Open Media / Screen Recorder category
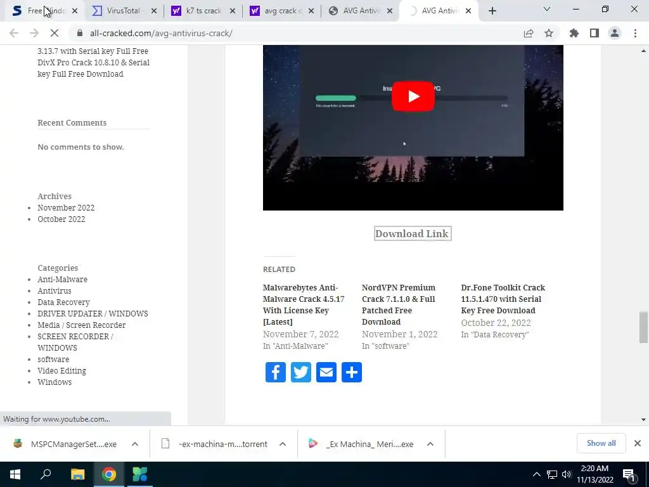The image size is (649, 487). pyautogui.click(x=82, y=325)
